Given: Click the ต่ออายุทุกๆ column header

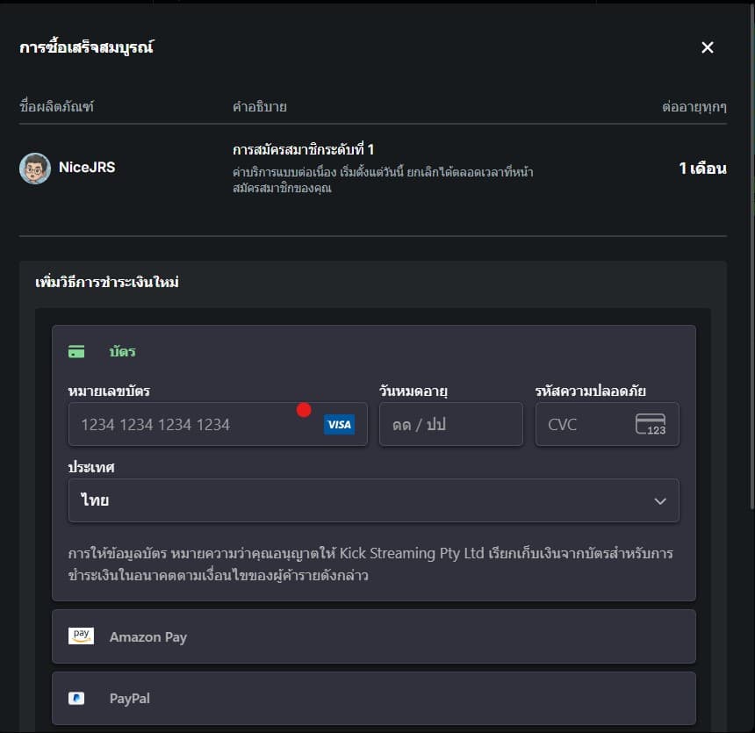Looking at the screenshot, I should 694,106.
